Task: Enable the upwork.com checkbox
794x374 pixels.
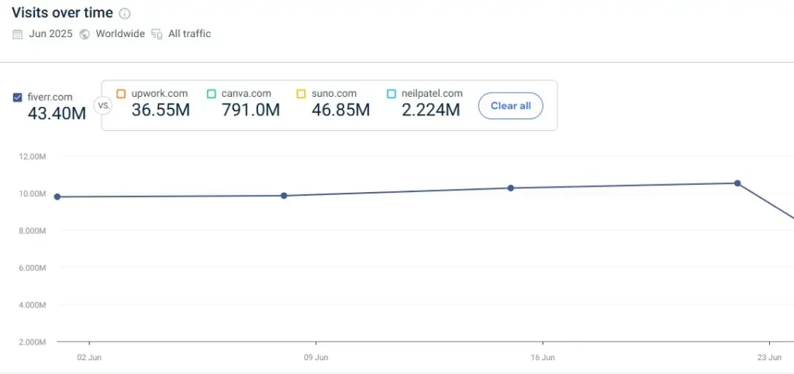Action: 120,94
